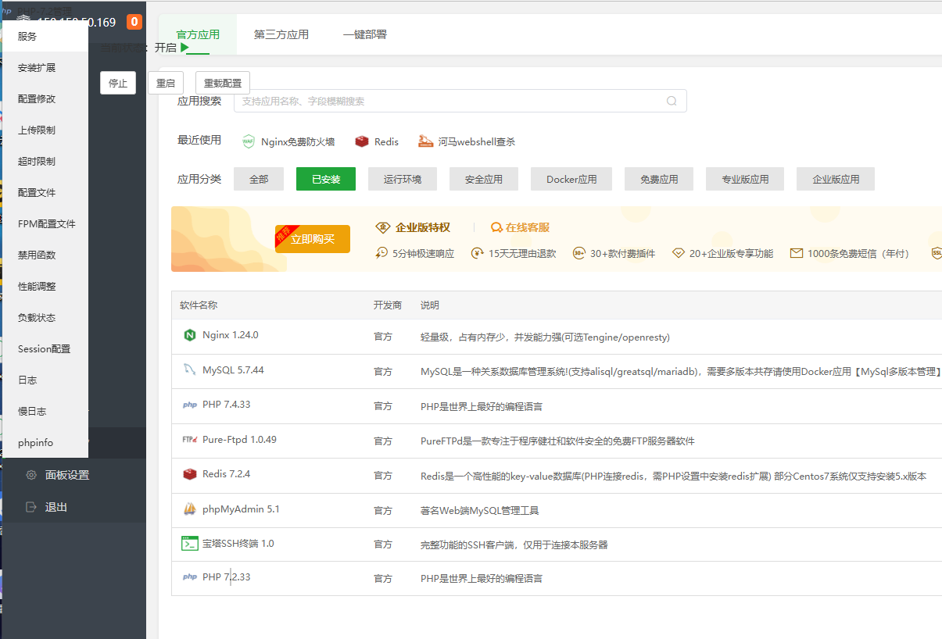Filter by 全部 category
This screenshot has width=942, height=639.
pos(259,179)
